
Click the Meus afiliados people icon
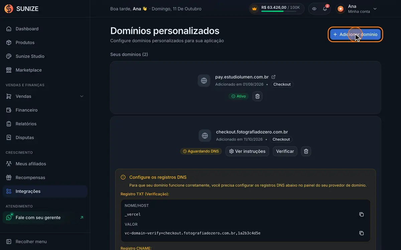[x=9, y=164]
